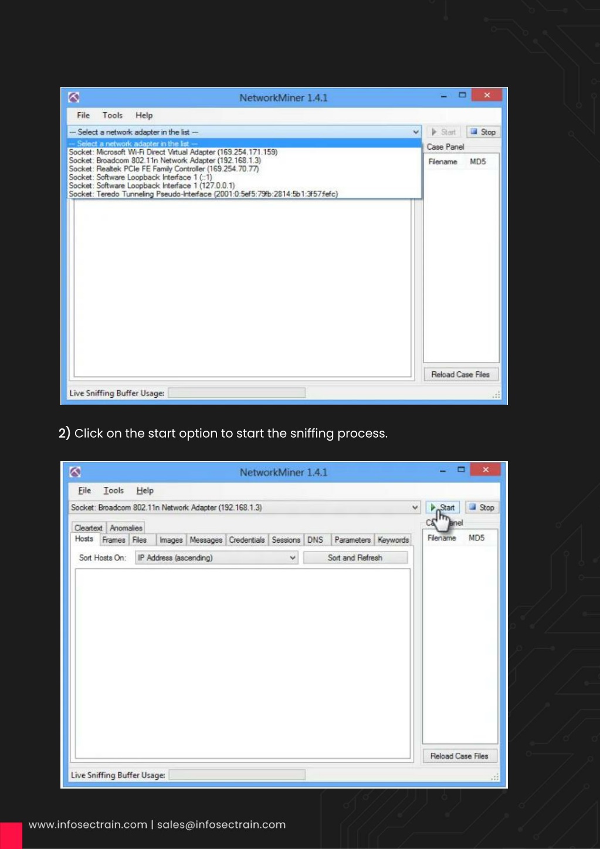600x849 pixels.
Task: Click "Live Sniffing Buffer Usage:" label in adapter-list window
Action: [x=117, y=393]
